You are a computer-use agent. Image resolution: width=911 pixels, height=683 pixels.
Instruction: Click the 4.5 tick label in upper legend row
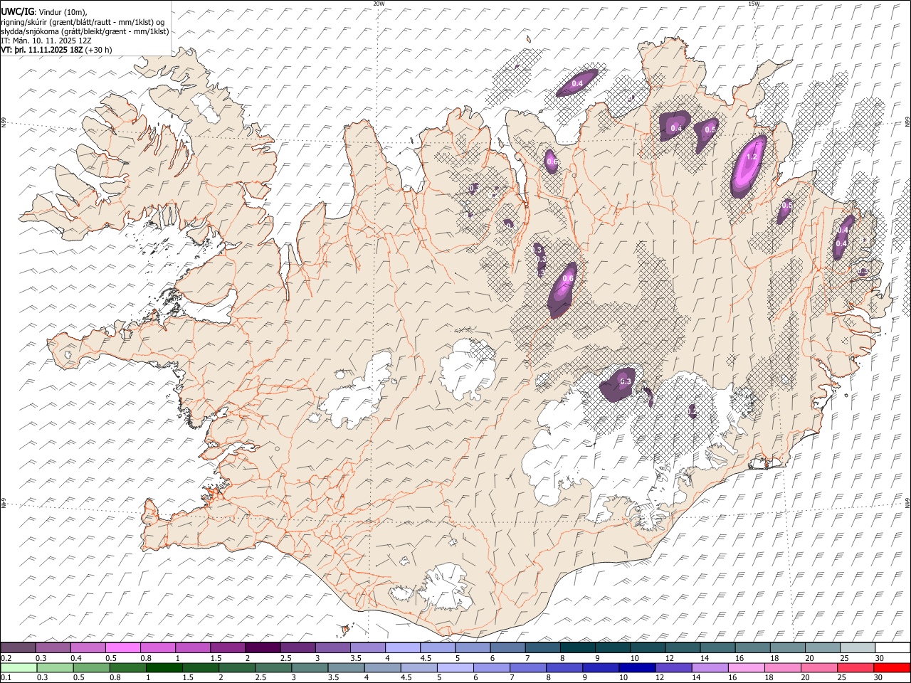tap(426, 658)
